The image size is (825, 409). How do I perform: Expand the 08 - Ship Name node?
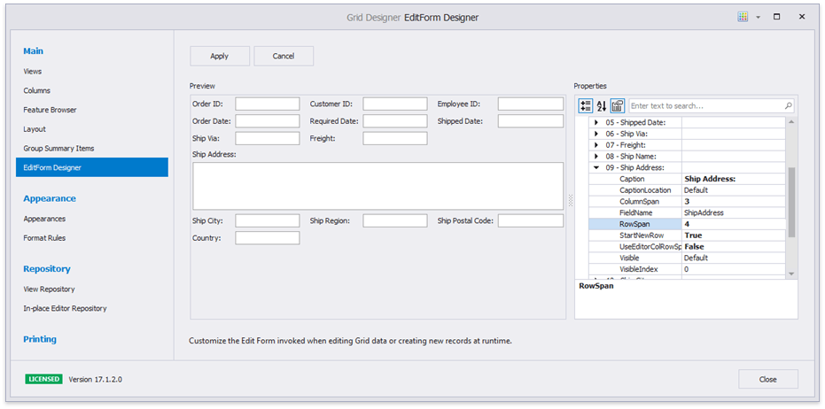596,157
